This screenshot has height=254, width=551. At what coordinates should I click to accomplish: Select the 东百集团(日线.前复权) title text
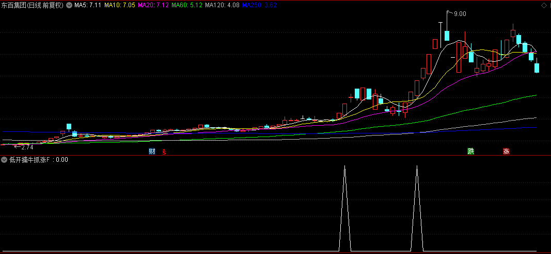32,5
